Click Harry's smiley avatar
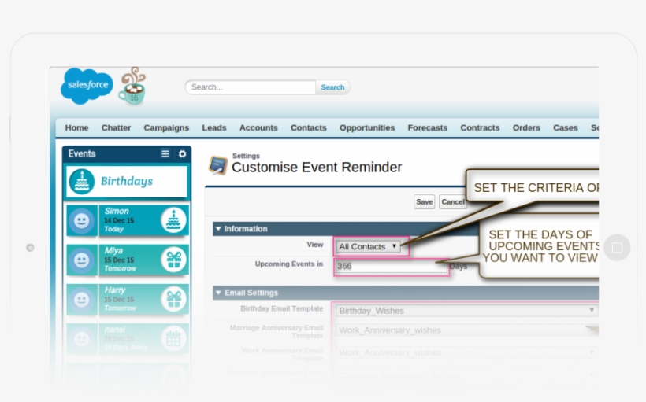This screenshot has height=402, width=646. (x=82, y=300)
